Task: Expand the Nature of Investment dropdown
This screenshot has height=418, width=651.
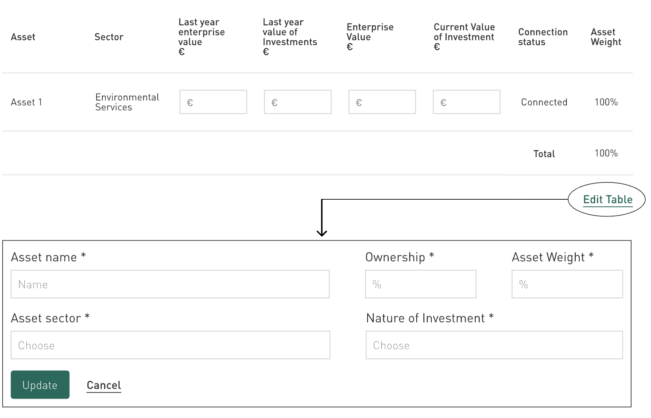Action: (494, 345)
